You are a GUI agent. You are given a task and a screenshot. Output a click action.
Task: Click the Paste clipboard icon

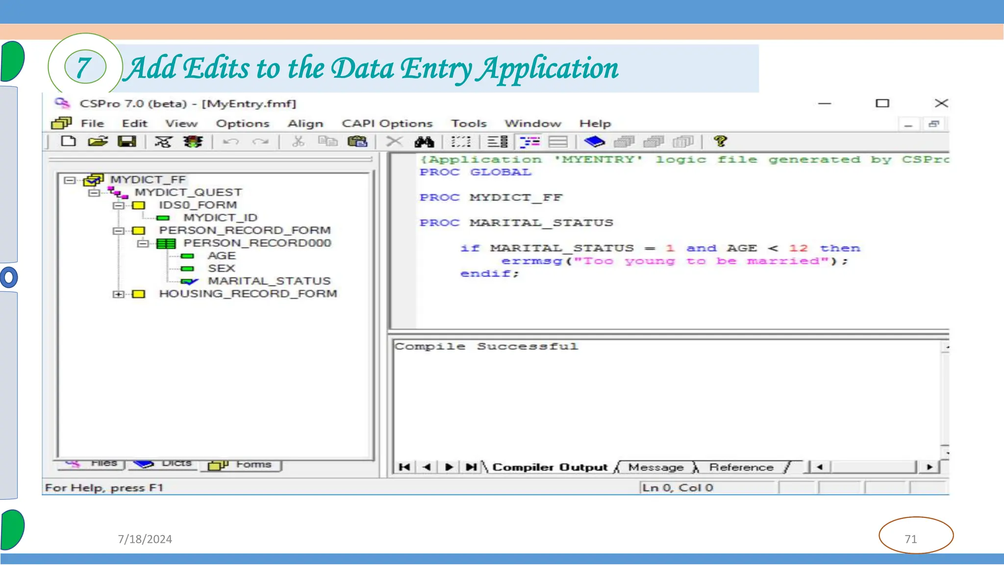357,142
